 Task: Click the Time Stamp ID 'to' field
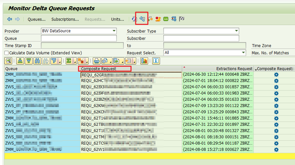coord(205,45)
